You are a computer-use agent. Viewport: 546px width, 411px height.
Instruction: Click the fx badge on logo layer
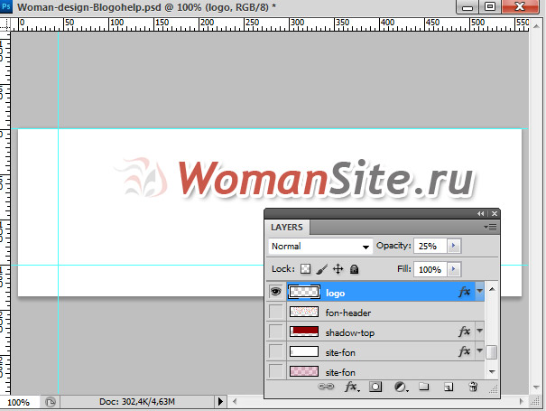coord(465,292)
